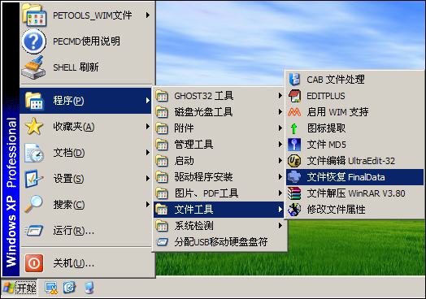The height and width of the screenshot is (299, 426).
Task: Launch 文件解压 WinRAR V3.80
Action: pyautogui.click(x=354, y=193)
